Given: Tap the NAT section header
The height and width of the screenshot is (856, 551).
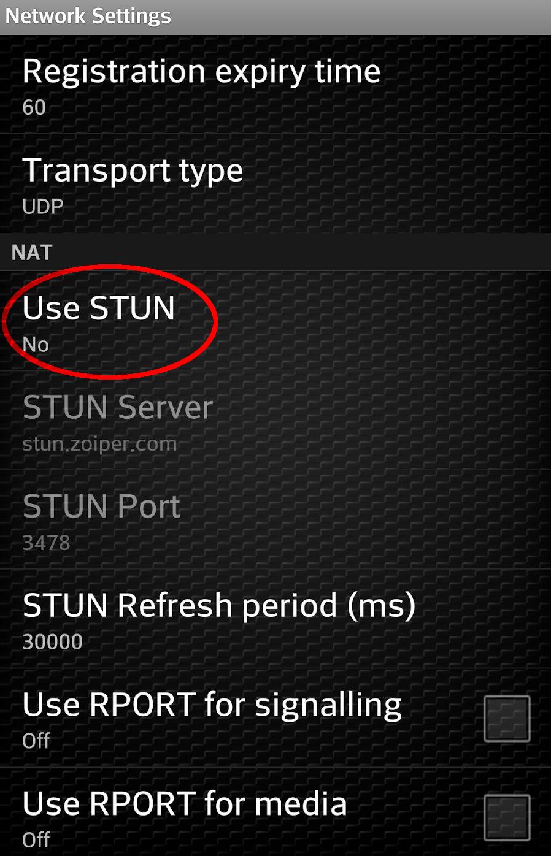Looking at the screenshot, I should click(275, 252).
